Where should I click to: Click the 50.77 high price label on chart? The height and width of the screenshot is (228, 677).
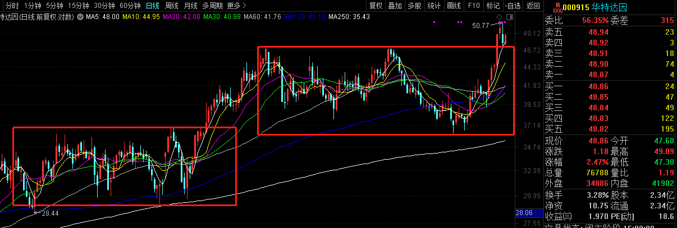480,25
